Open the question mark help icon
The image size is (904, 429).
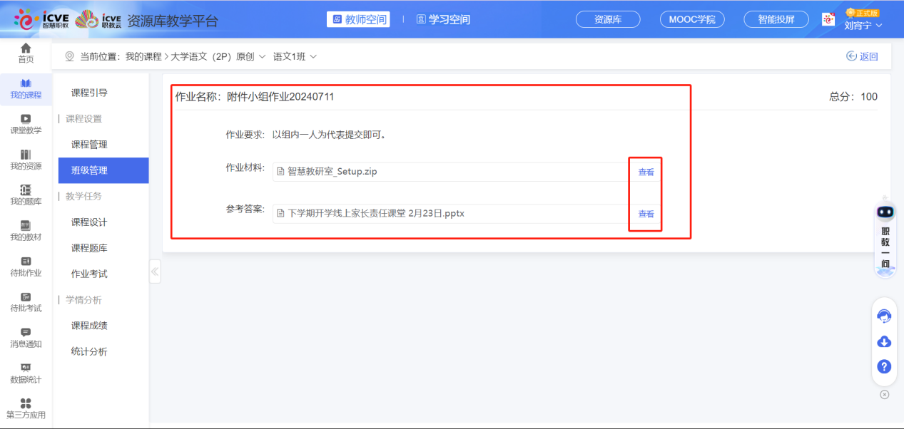pyautogui.click(x=883, y=366)
